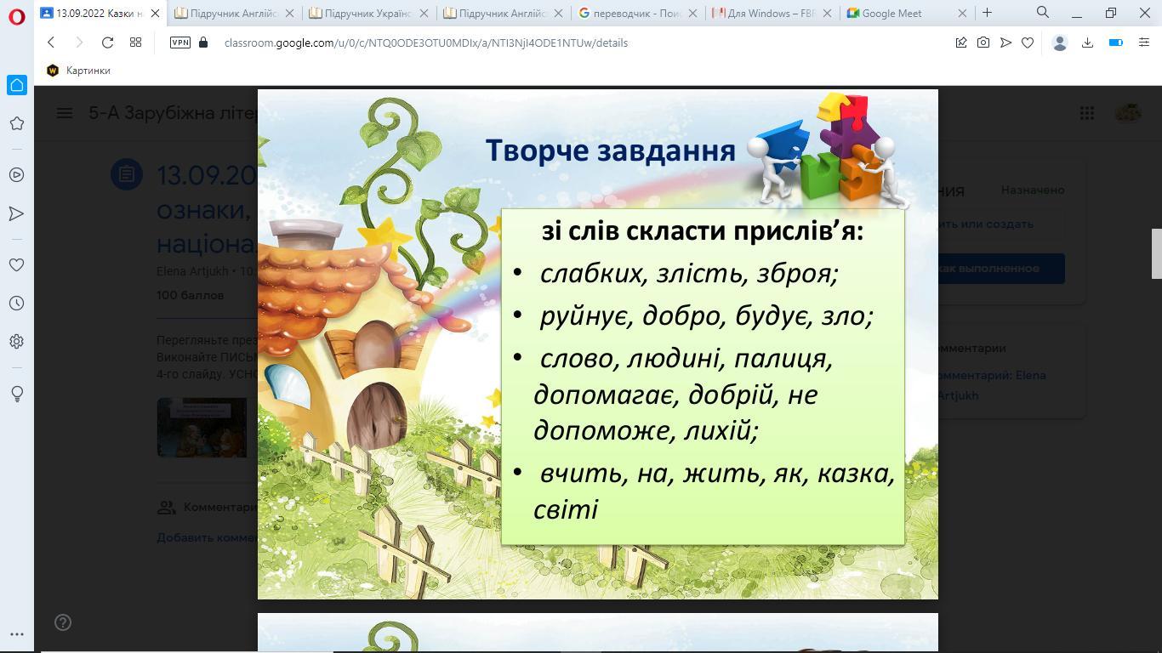Click the help question mark icon
This screenshot has height=653, width=1162.
63,622
